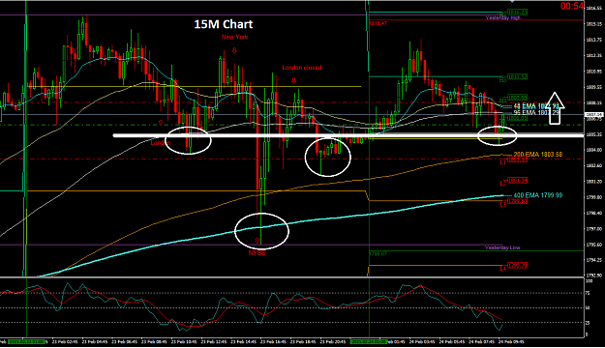Click '24 Feb 09:45' on time axis

(511, 341)
